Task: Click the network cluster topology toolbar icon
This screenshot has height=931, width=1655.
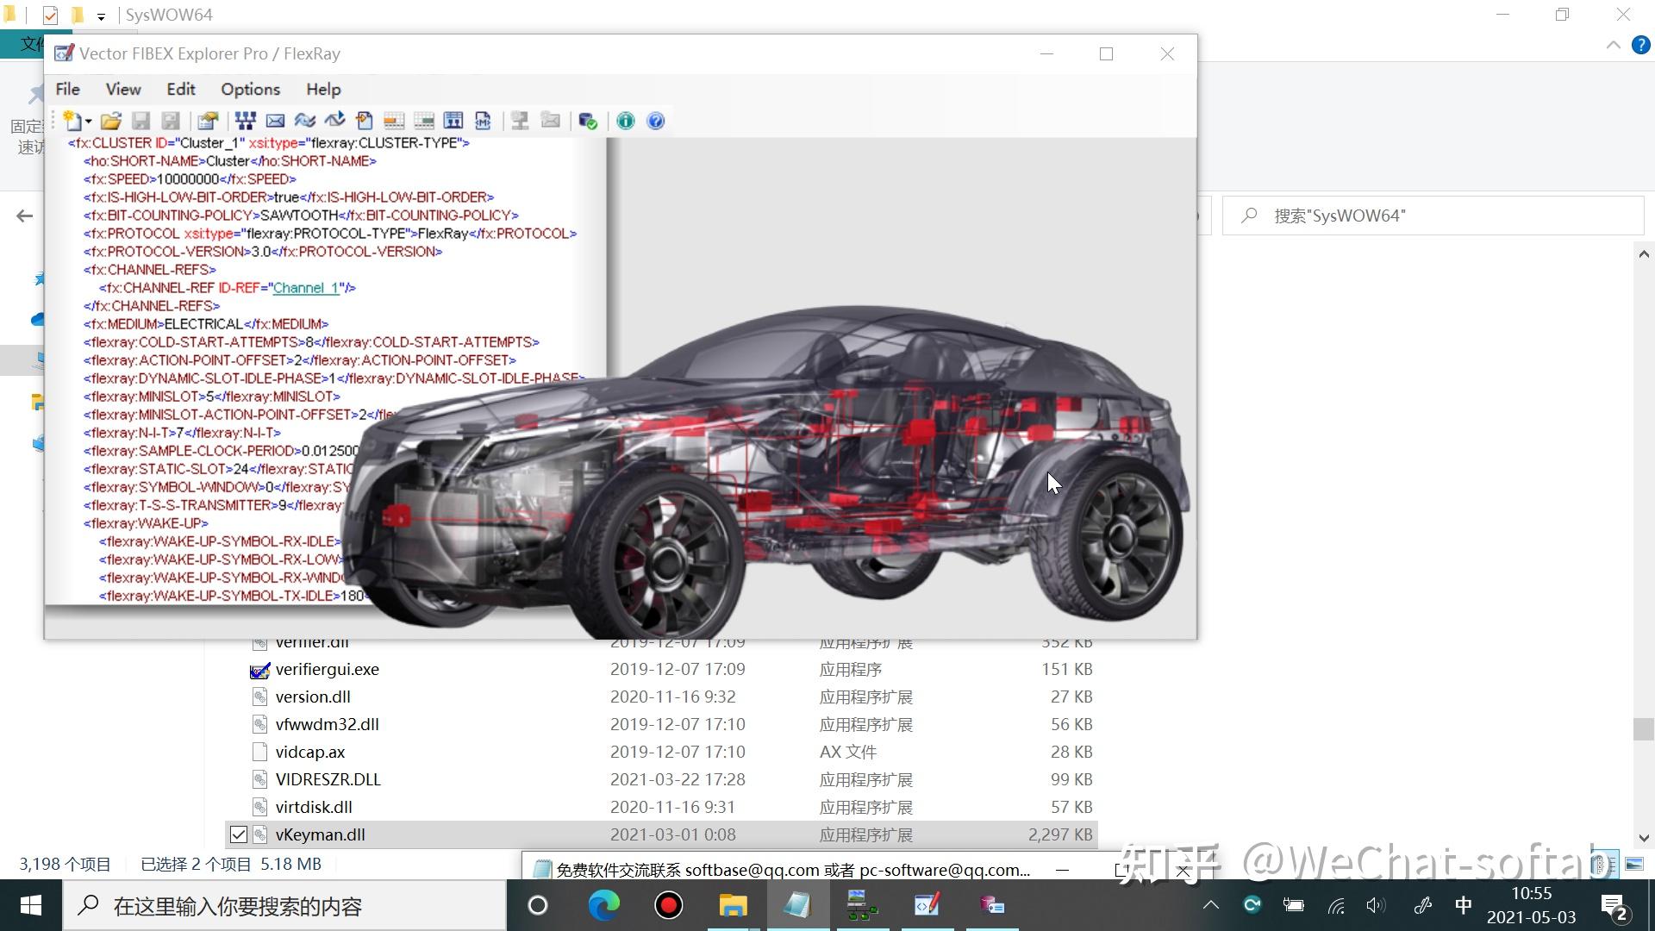Action: coord(246,122)
